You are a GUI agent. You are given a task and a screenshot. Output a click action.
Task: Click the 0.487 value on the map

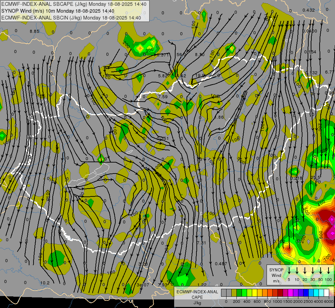(221, 264)
